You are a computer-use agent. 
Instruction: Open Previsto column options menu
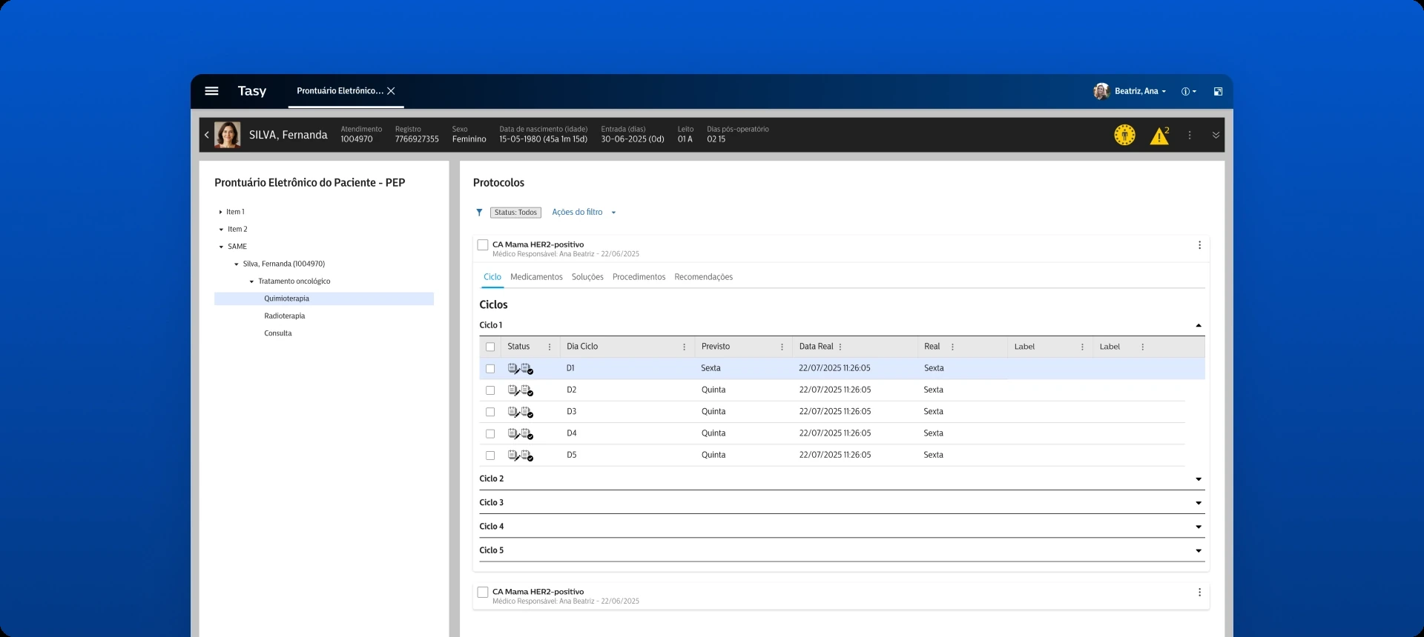click(782, 347)
